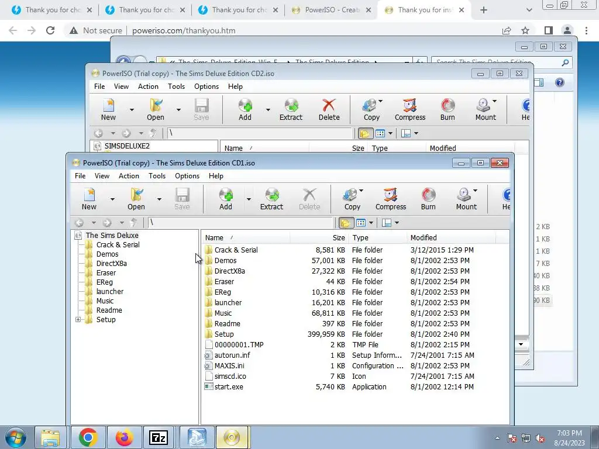599x449 pixels.
Task: Click Mount icon in CD2.iso window
Action: pos(486,110)
